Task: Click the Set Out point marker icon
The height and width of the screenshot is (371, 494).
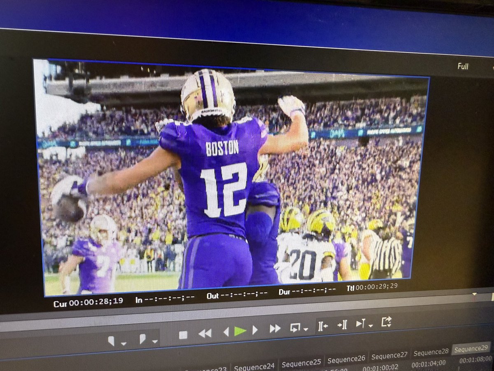Action: [142, 339]
